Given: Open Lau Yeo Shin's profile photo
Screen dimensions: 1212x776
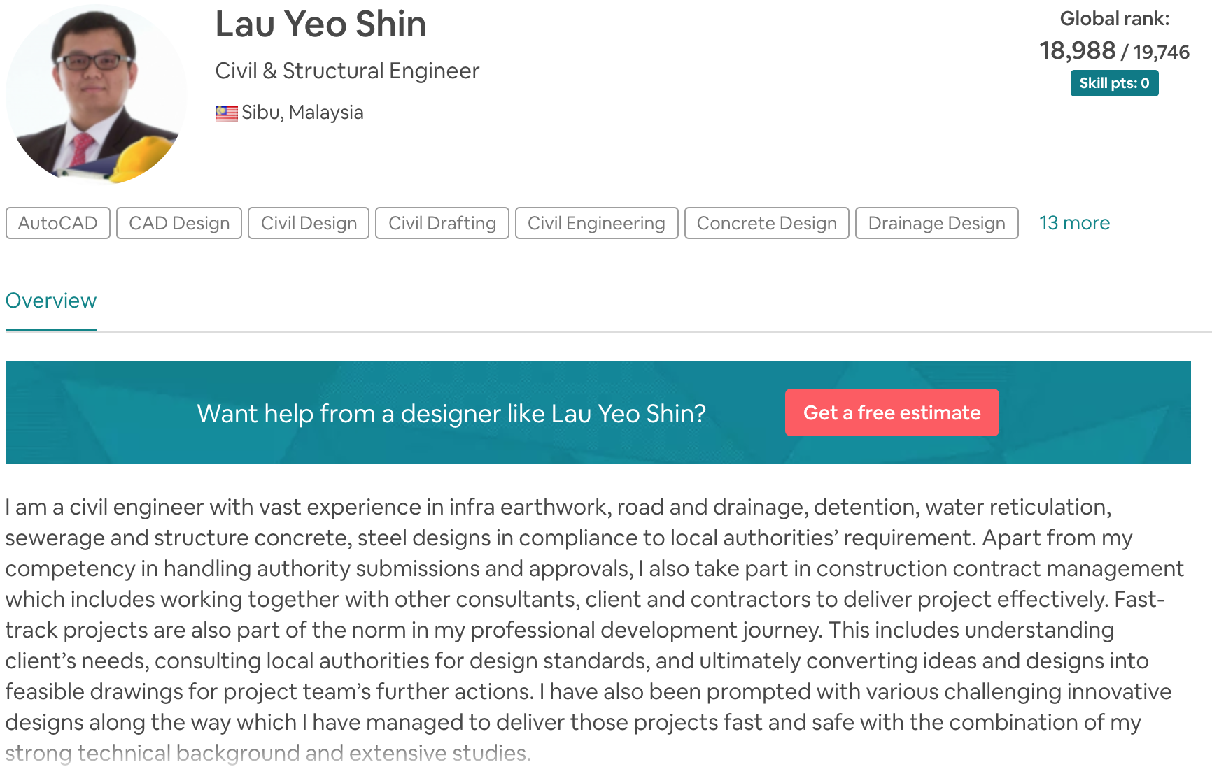Looking at the screenshot, I should pos(93,93).
